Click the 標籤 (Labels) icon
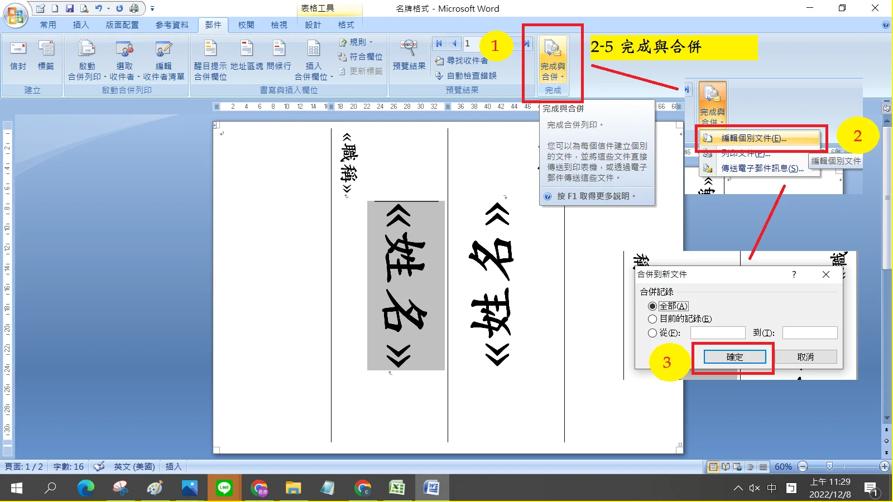This screenshot has width=893, height=502. [46, 56]
